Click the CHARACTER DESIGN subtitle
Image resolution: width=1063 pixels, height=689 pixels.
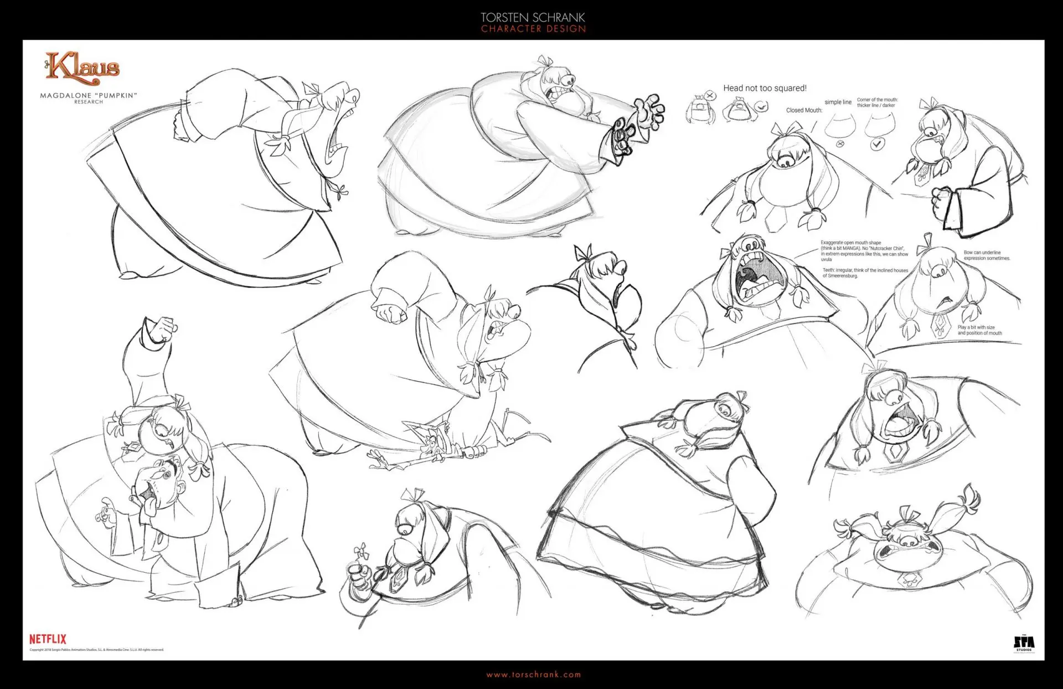click(533, 29)
